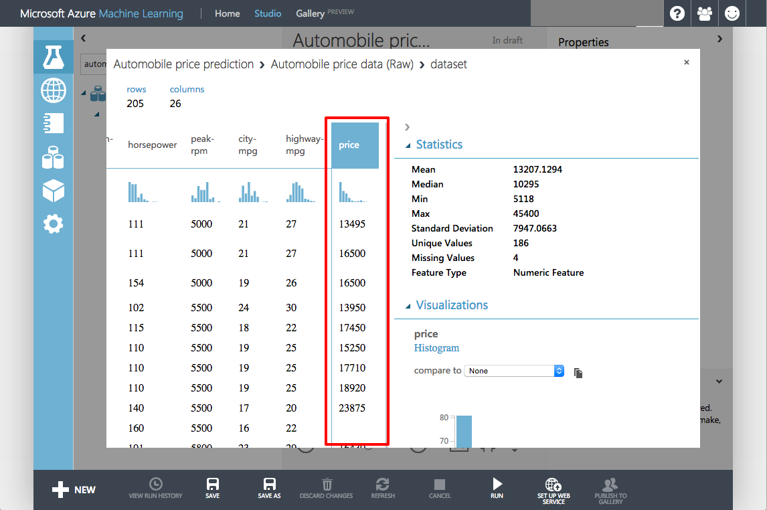Open the Experiments flask icon in sidebar

coord(54,58)
